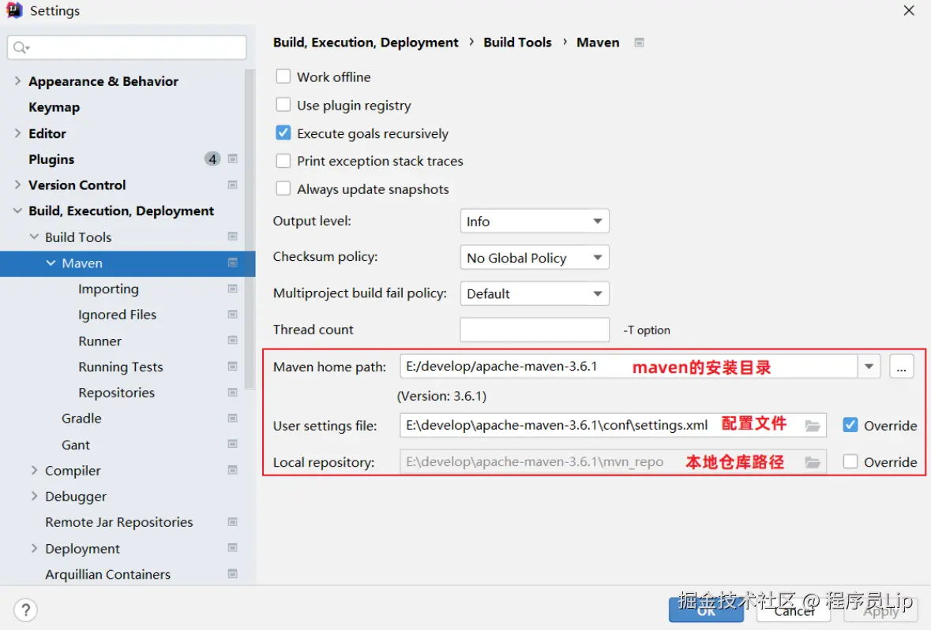
Task: Click the project-level icon beside Remote Jar Repositories
Action: pos(233,522)
